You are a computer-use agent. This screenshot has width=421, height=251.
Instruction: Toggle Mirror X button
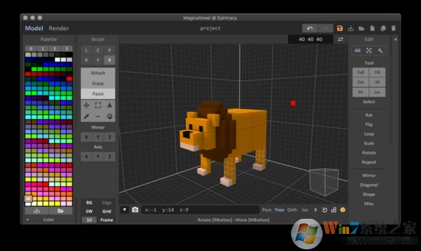(86, 137)
